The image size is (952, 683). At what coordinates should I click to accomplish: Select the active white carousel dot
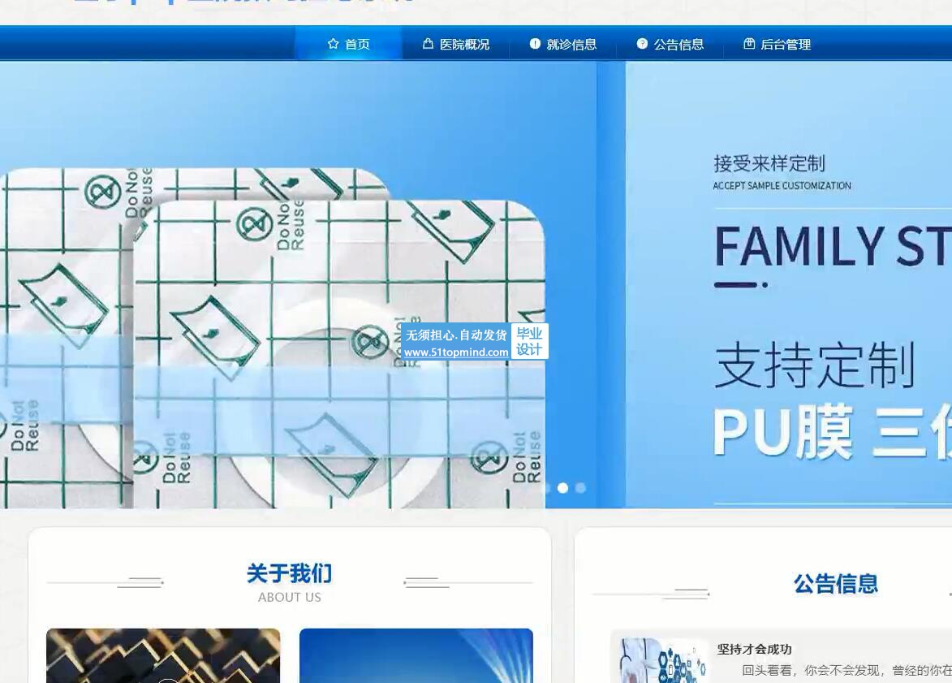click(562, 488)
